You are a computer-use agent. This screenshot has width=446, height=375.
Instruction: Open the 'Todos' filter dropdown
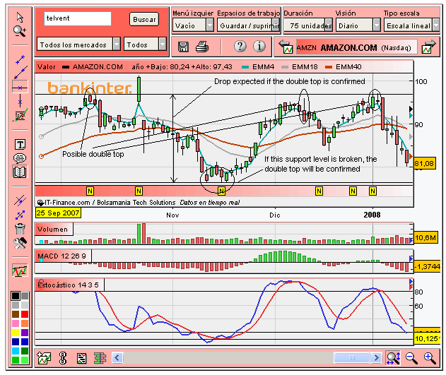click(145, 44)
